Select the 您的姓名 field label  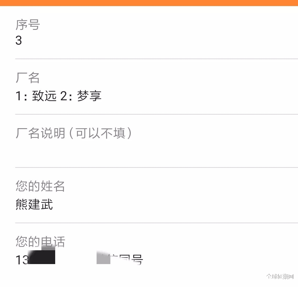(x=40, y=186)
